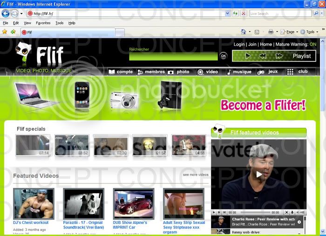Expand the Home button dropdown arrow
Screen dimensions: 326x236
(250, 32)
